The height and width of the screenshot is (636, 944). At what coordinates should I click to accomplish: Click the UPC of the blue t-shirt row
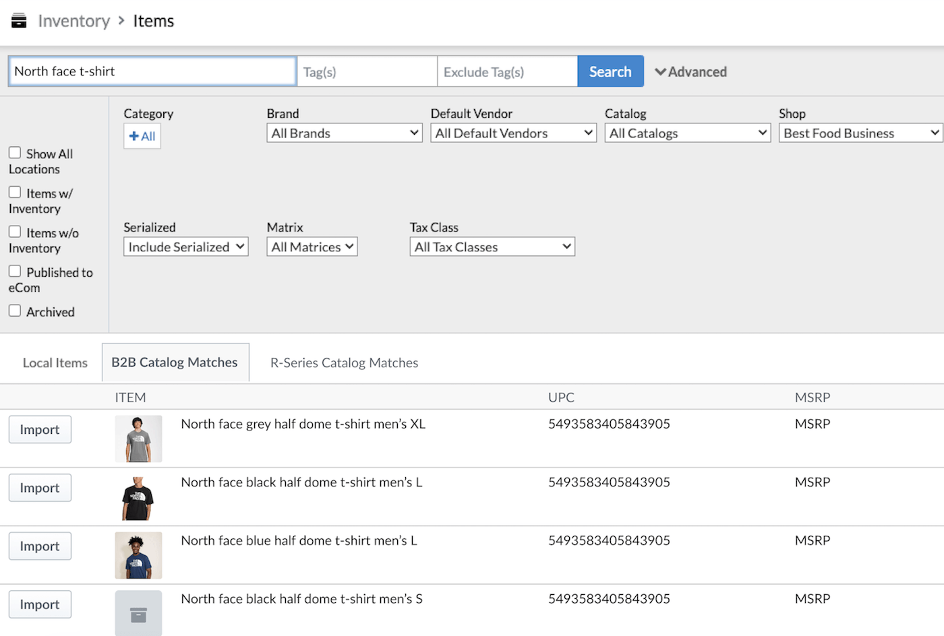(609, 540)
